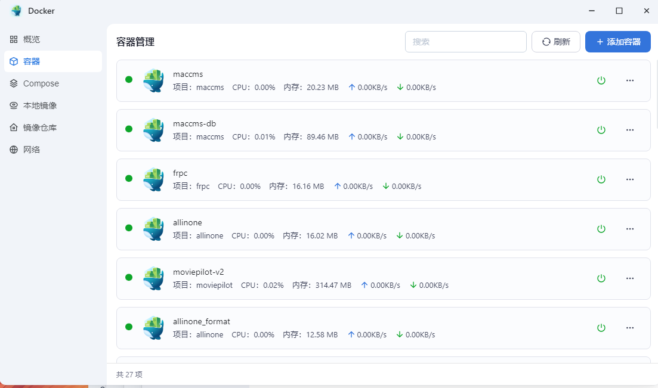Open more options for maccms
658x388 pixels.
tap(630, 80)
